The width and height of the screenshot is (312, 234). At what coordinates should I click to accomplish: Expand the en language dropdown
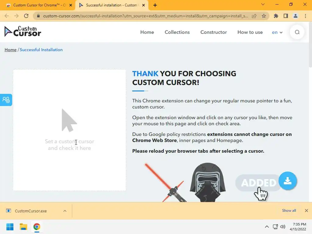pyautogui.click(x=277, y=32)
